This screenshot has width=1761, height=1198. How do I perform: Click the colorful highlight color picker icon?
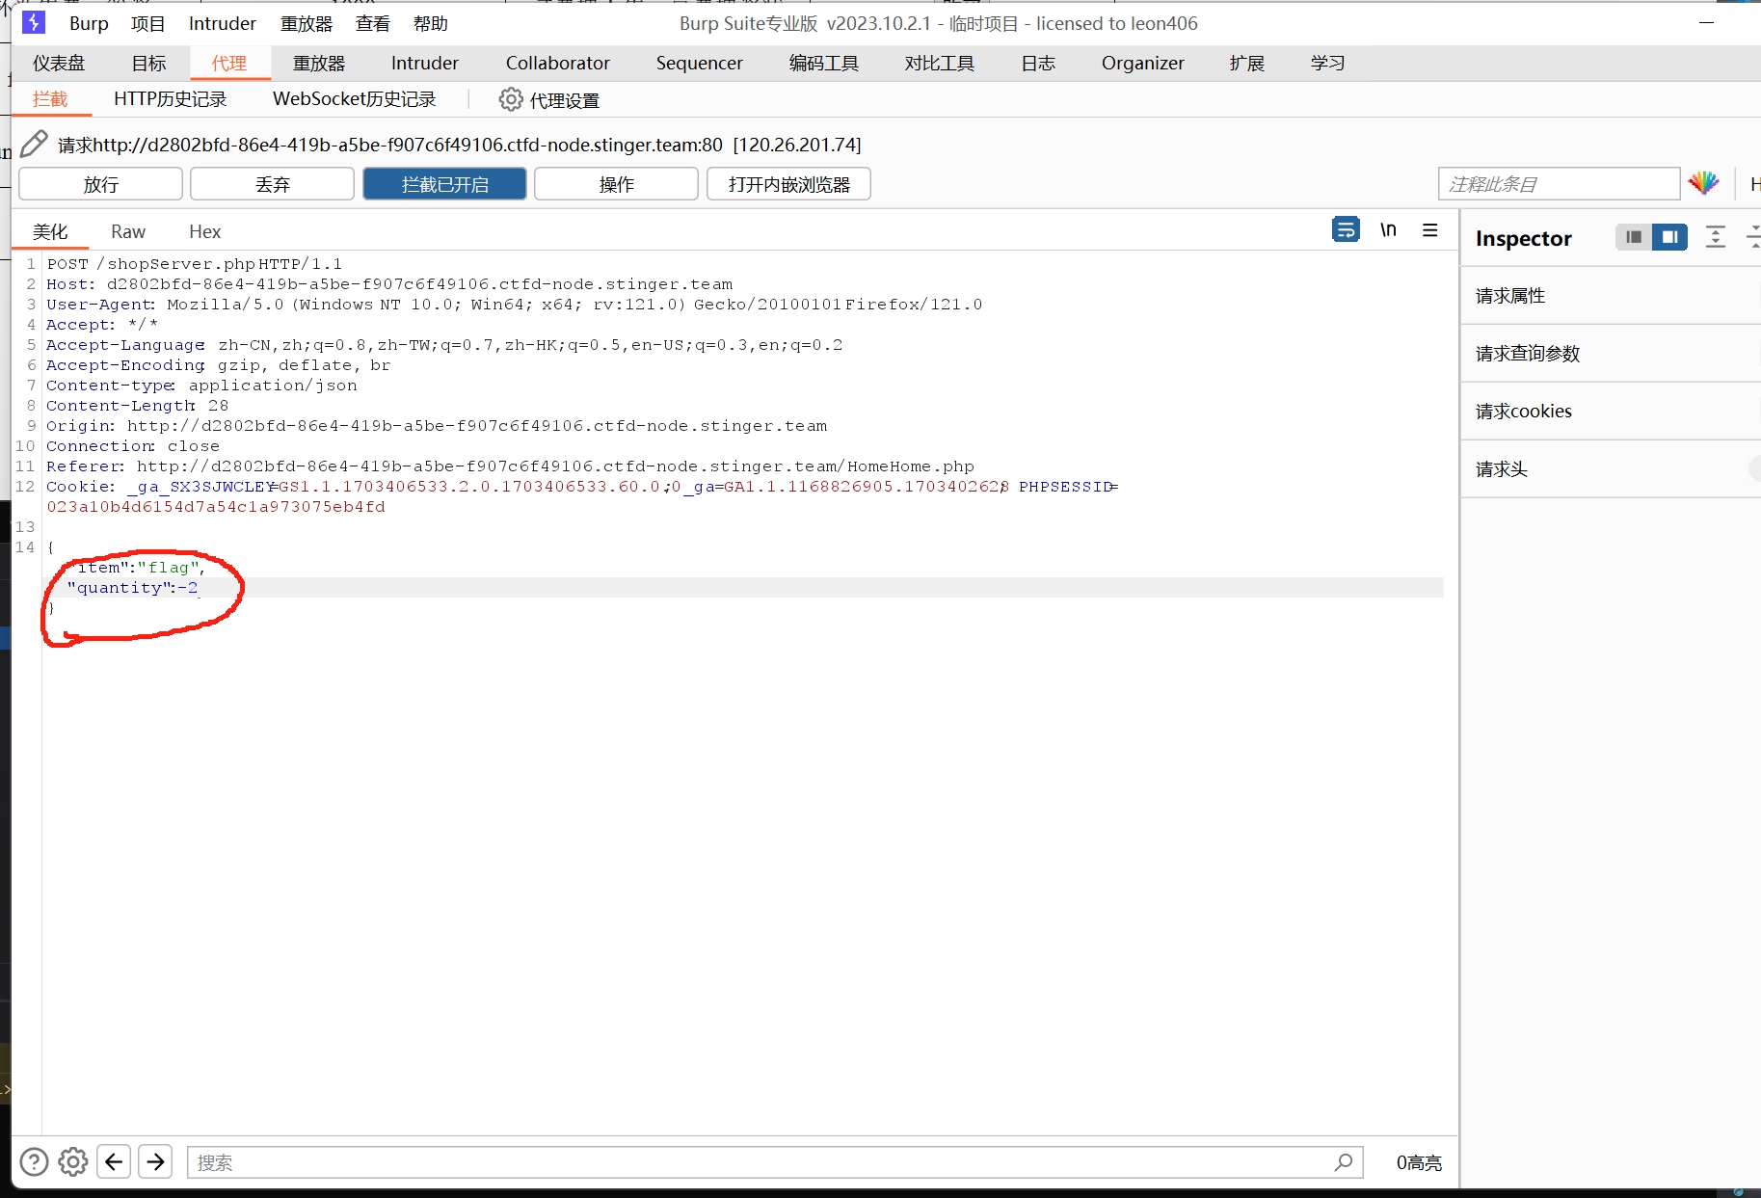[x=1703, y=183]
